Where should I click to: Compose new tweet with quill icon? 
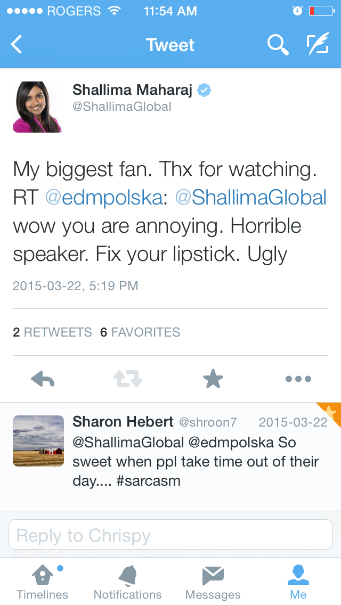[x=318, y=45]
